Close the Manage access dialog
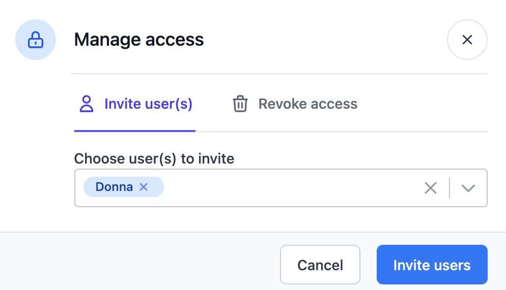This screenshot has height=290, width=506. [x=467, y=40]
